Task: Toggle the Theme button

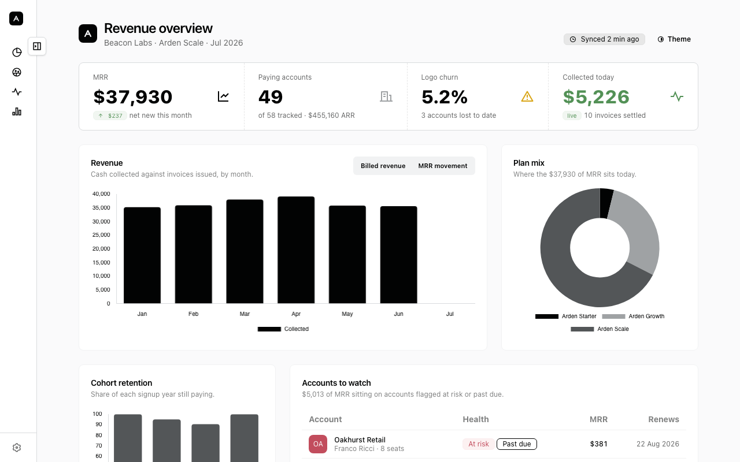Action: [x=674, y=39]
